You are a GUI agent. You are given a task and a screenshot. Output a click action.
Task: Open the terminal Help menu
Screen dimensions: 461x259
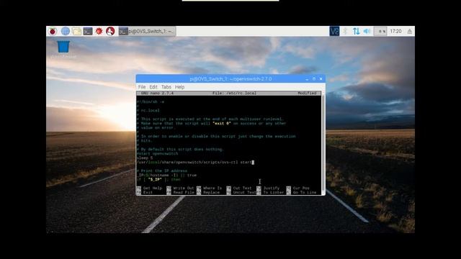click(x=179, y=87)
